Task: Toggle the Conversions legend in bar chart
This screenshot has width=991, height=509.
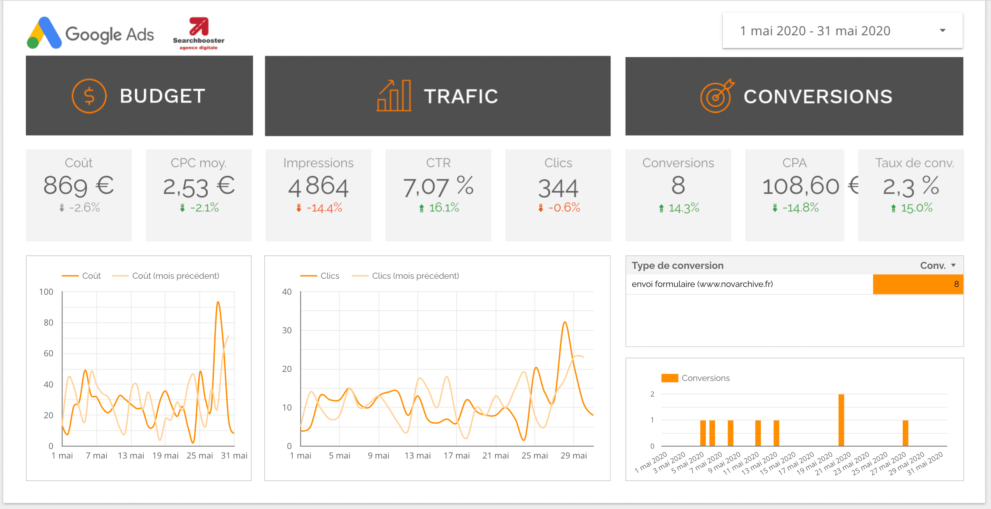Action: pyautogui.click(x=705, y=378)
